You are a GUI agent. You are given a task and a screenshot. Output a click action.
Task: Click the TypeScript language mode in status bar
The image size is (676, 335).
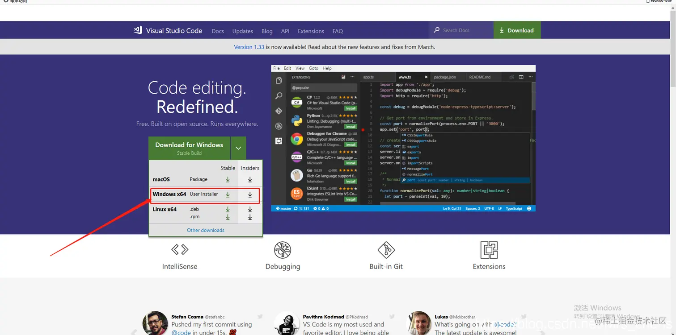(514, 208)
